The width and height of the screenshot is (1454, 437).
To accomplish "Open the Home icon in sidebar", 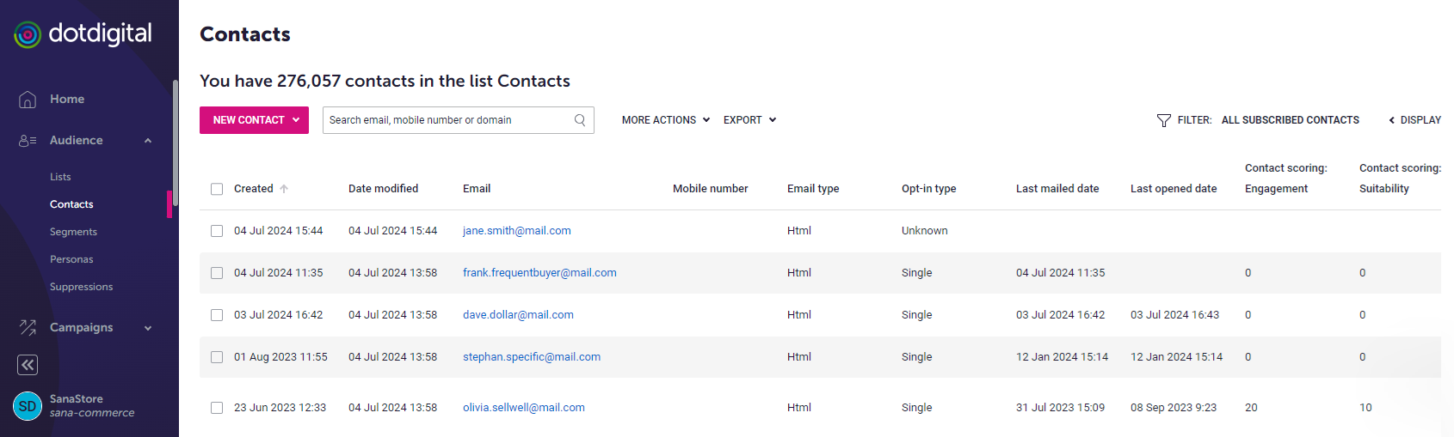I will [x=28, y=100].
